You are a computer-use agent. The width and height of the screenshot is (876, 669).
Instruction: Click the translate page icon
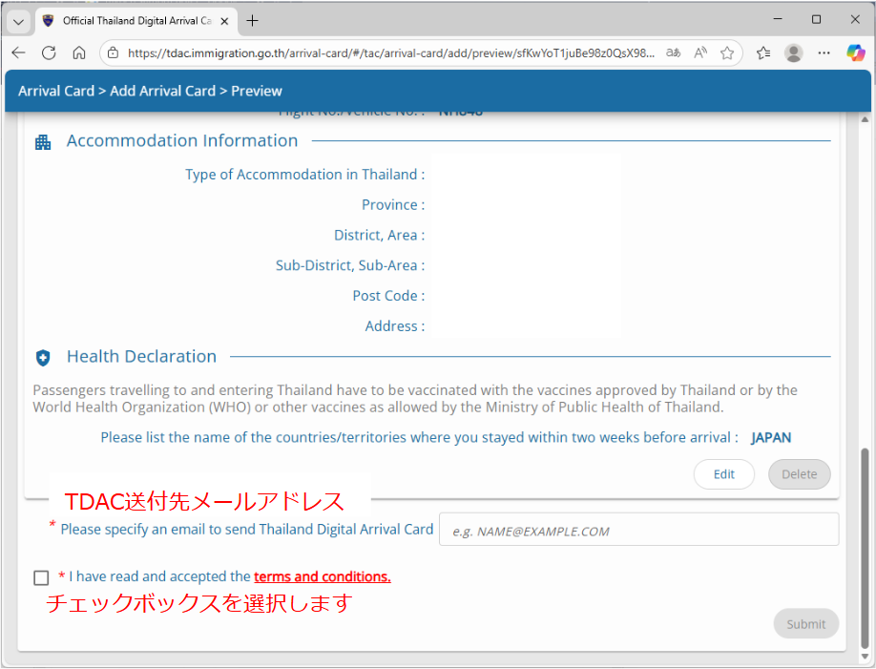673,53
